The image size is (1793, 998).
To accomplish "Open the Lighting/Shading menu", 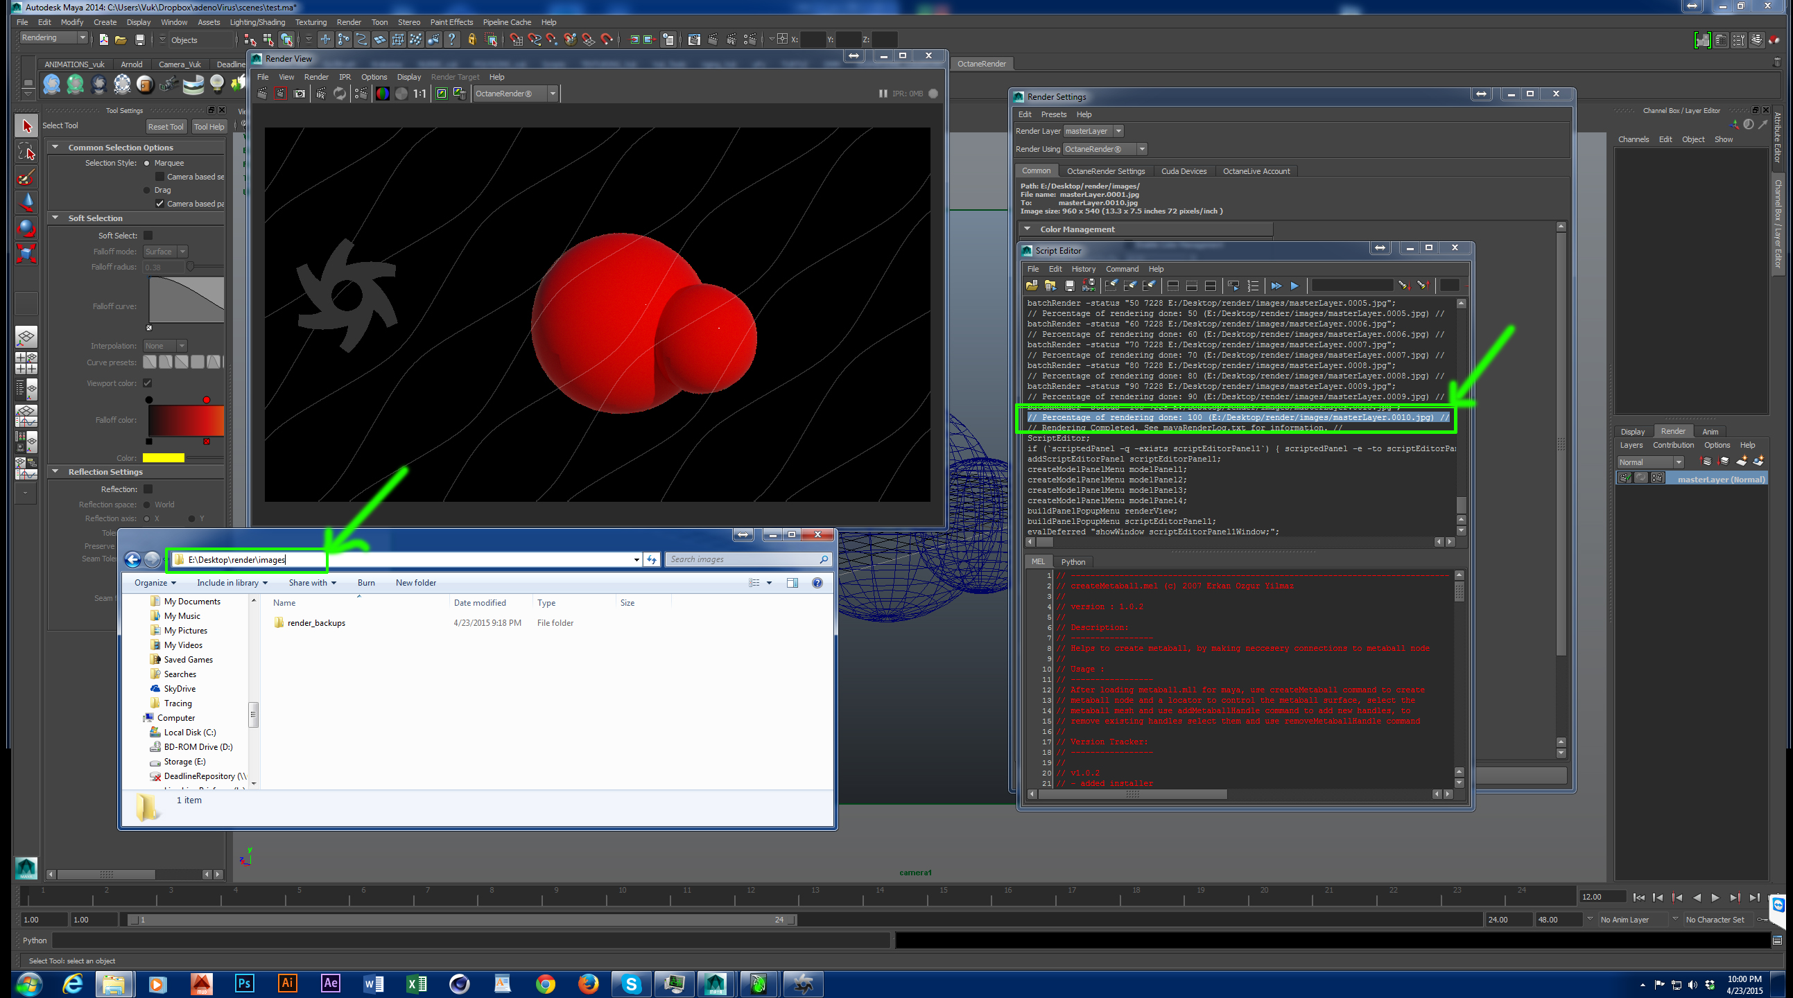I will point(257,22).
